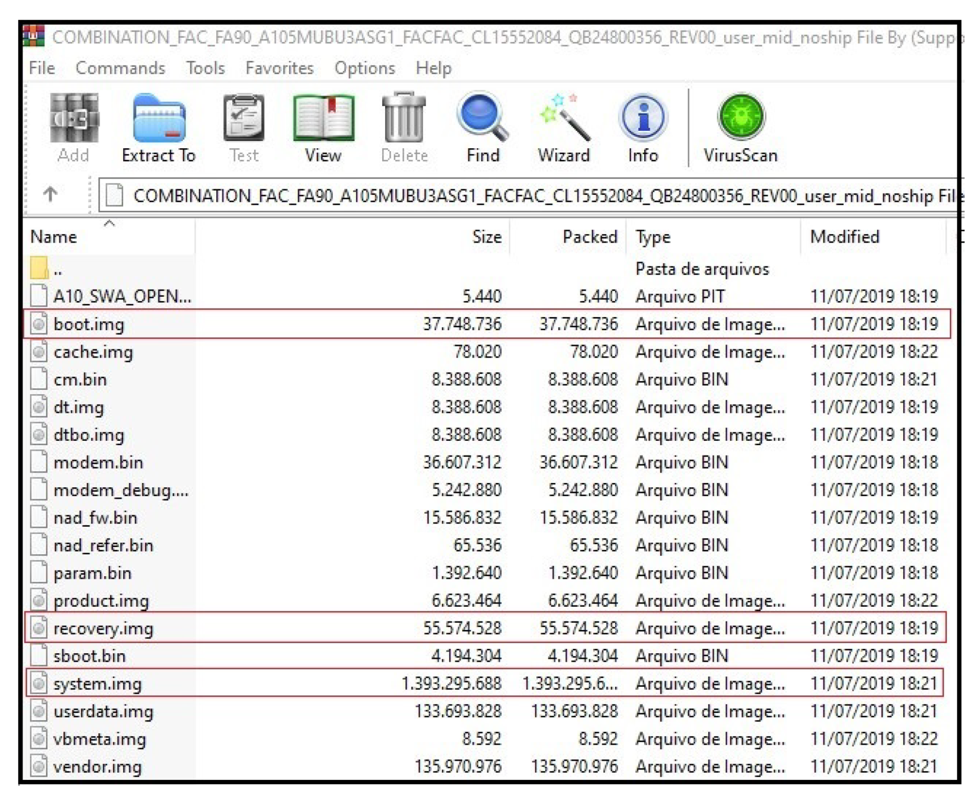The height and width of the screenshot is (801, 979).
Task: Click the WinRAR app icon in title bar
Action: (33, 36)
